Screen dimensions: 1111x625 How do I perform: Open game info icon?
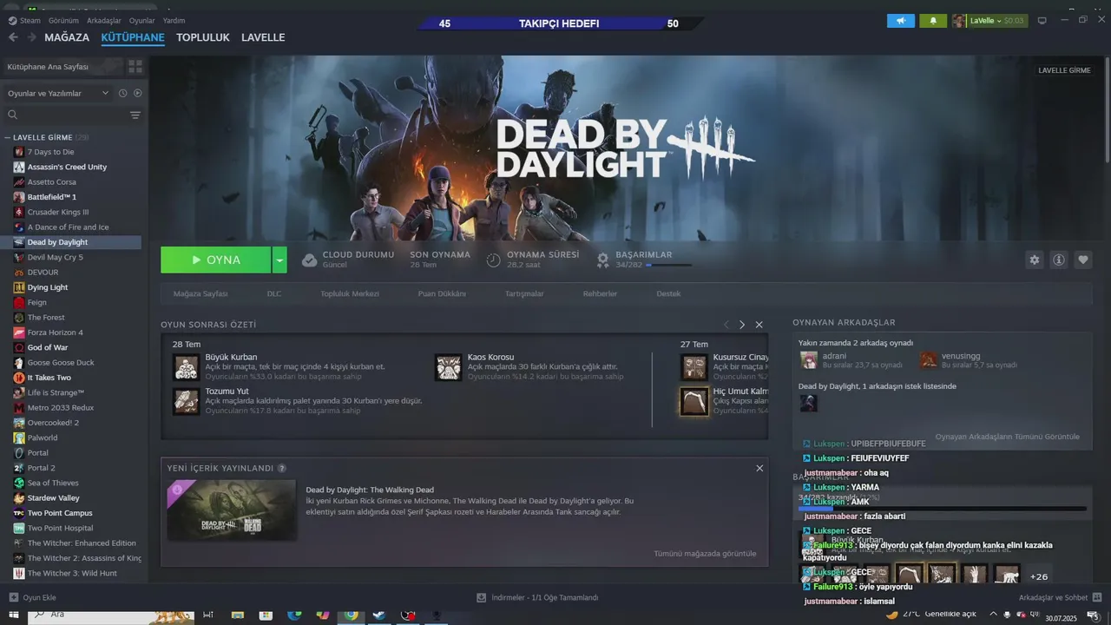[1058, 260]
